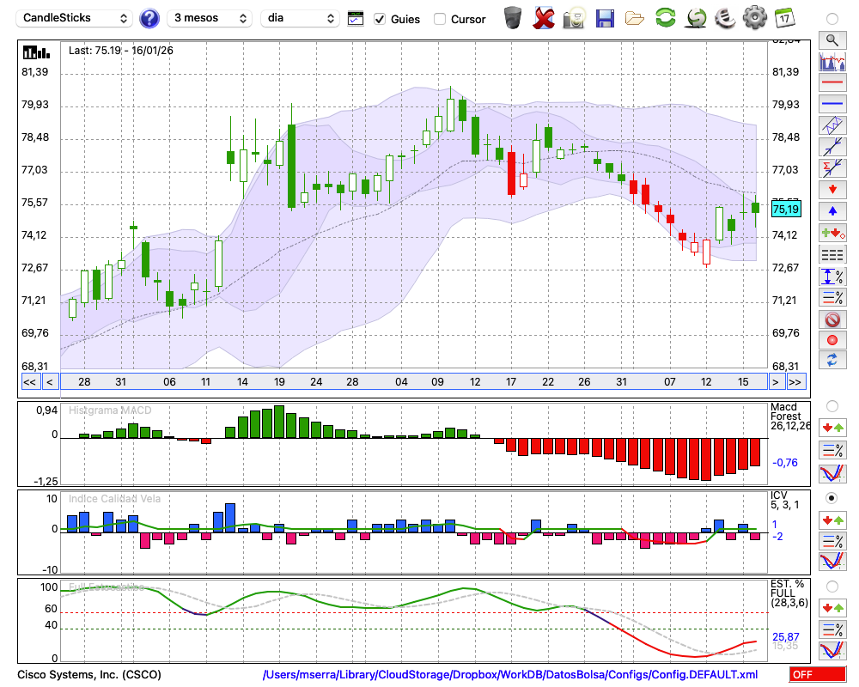Select the red horizontal line drawing tool

pos(832,82)
